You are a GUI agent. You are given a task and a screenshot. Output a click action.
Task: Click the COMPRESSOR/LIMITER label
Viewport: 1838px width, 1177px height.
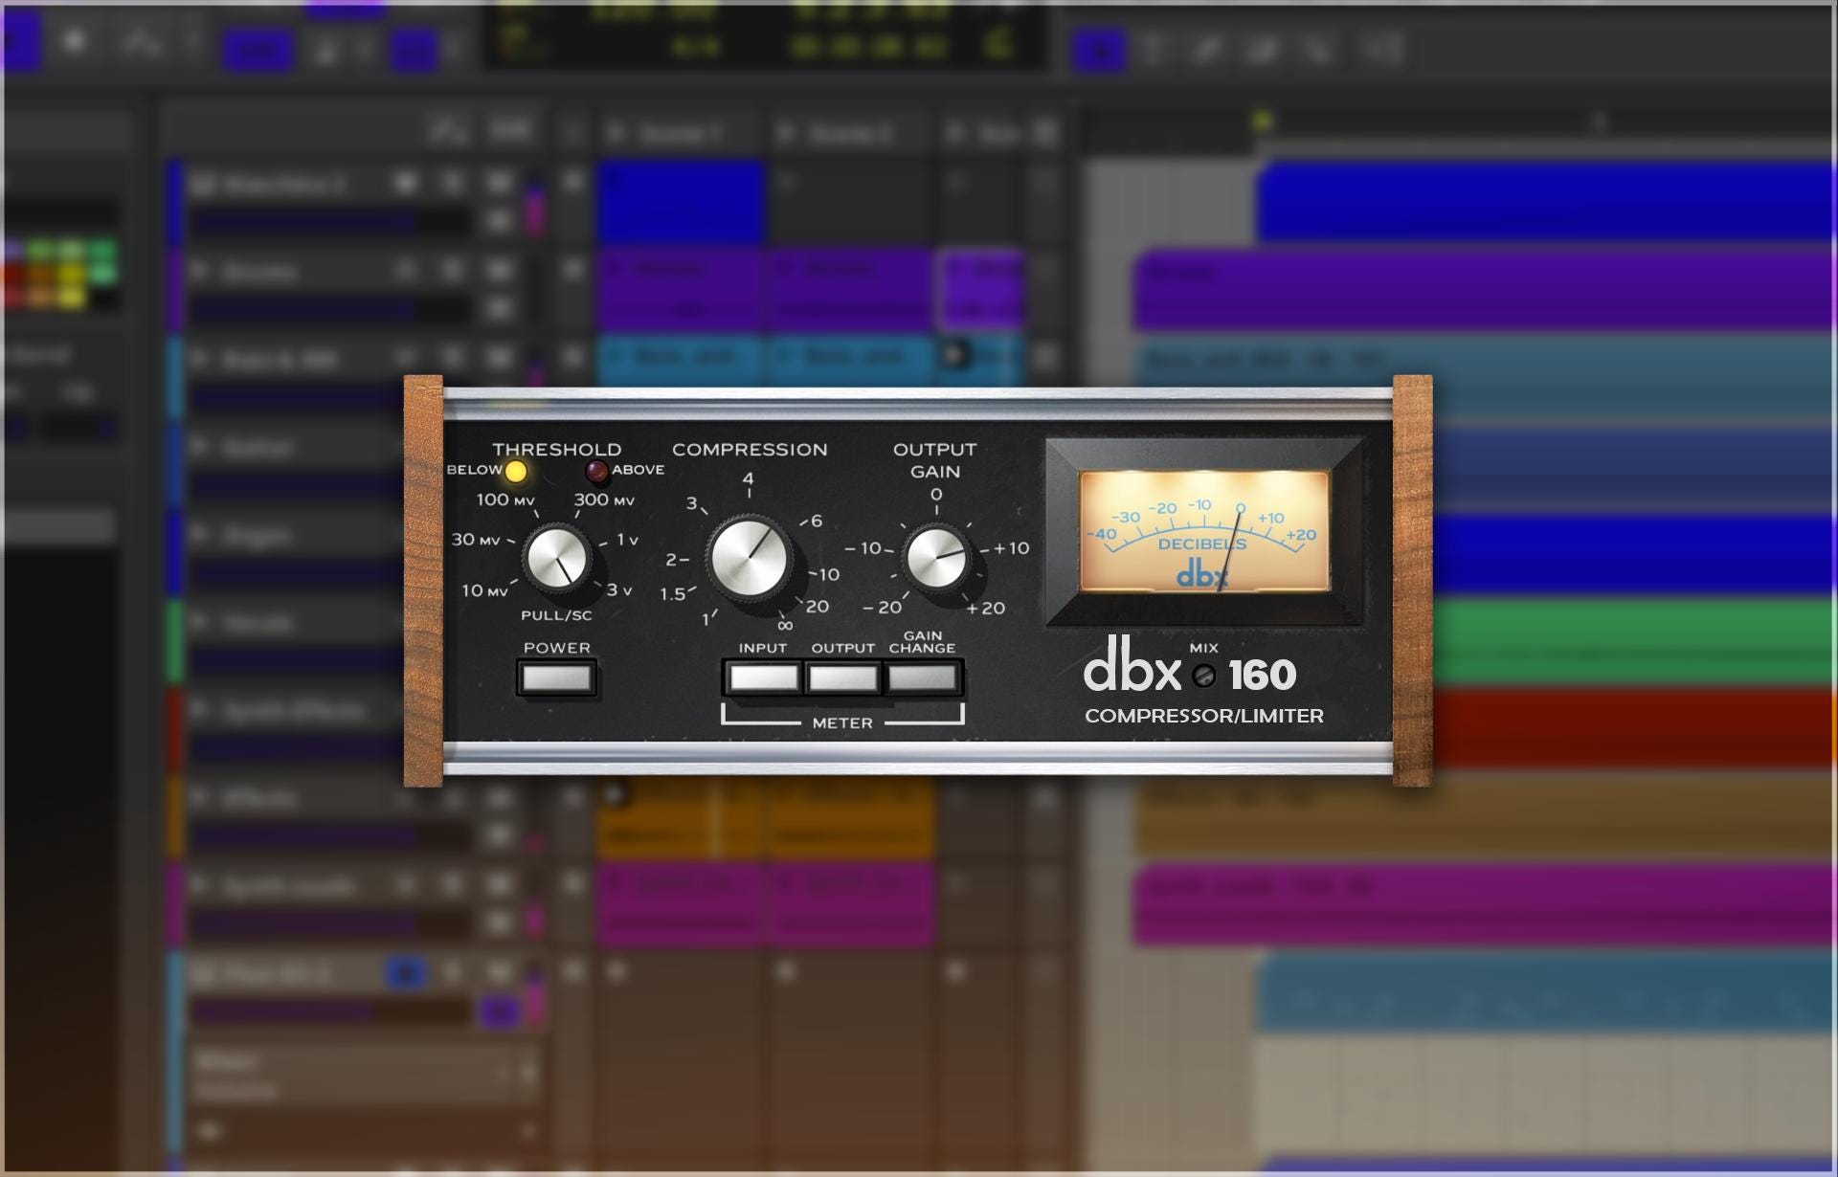1204,716
